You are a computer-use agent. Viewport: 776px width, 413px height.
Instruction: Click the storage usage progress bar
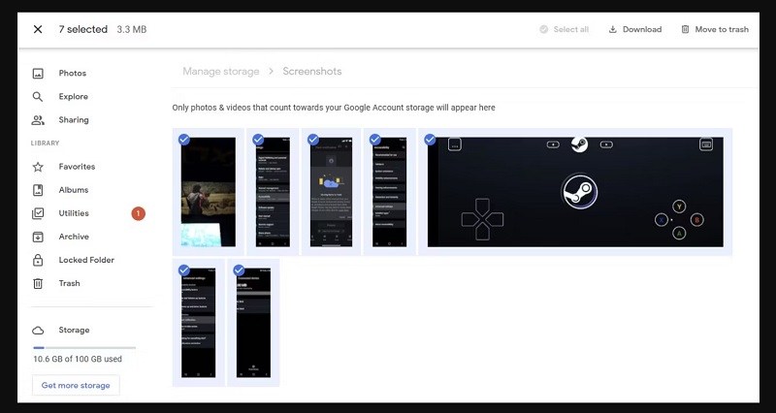[84, 347]
